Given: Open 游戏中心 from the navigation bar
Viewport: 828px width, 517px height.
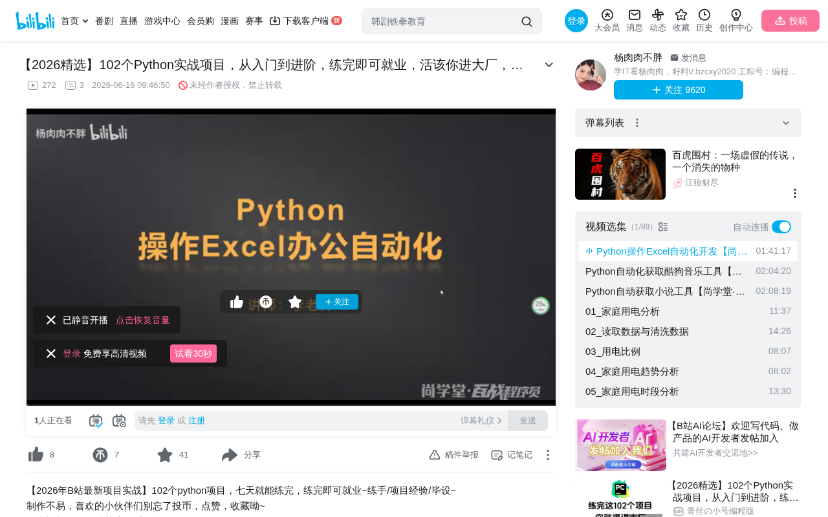Looking at the screenshot, I should (162, 21).
